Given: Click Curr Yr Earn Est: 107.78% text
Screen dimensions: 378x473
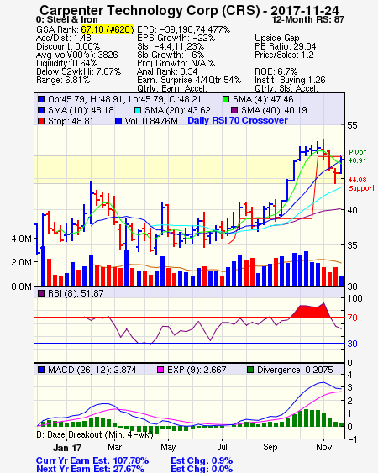Looking at the screenshot, I should click(92, 460).
